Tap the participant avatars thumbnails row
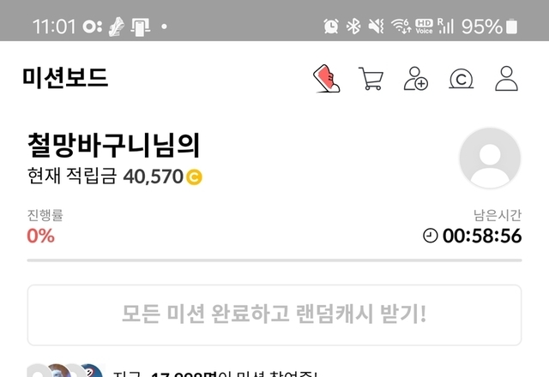The width and height of the screenshot is (549, 377). coord(66,371)
